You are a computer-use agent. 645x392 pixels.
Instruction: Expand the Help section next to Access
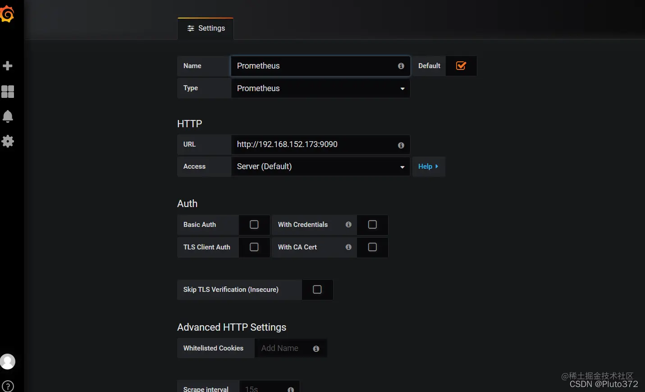[428, 166]
